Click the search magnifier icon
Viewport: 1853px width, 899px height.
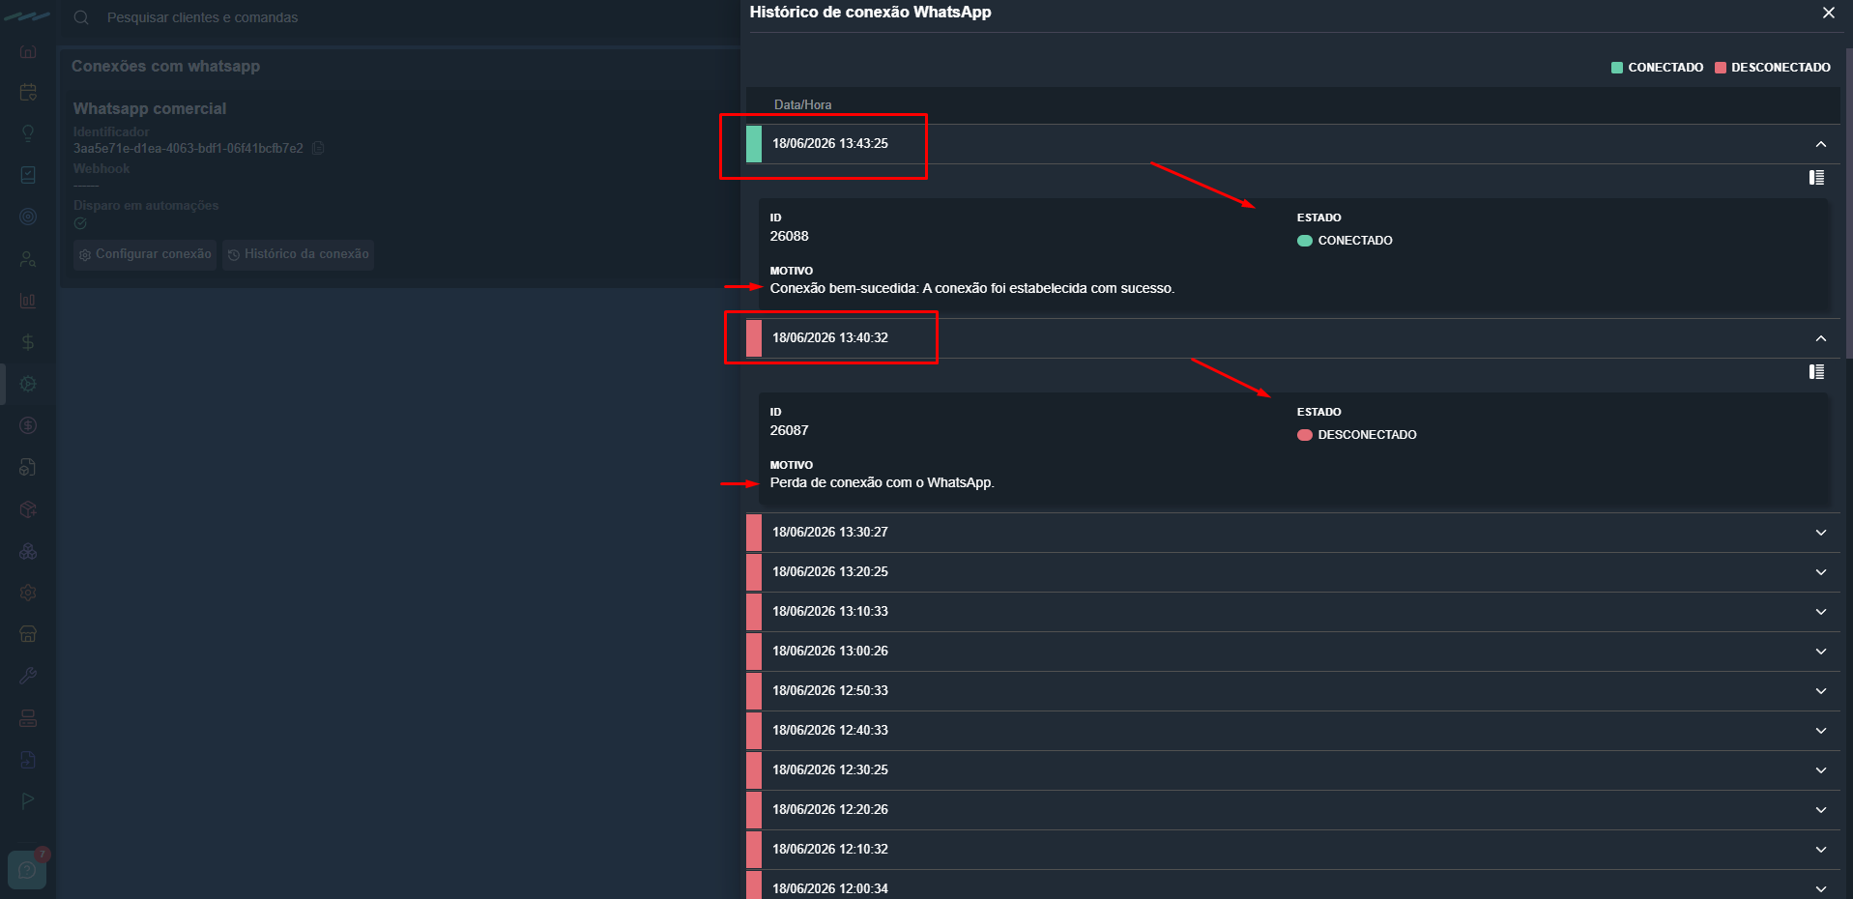pos(81,17)
